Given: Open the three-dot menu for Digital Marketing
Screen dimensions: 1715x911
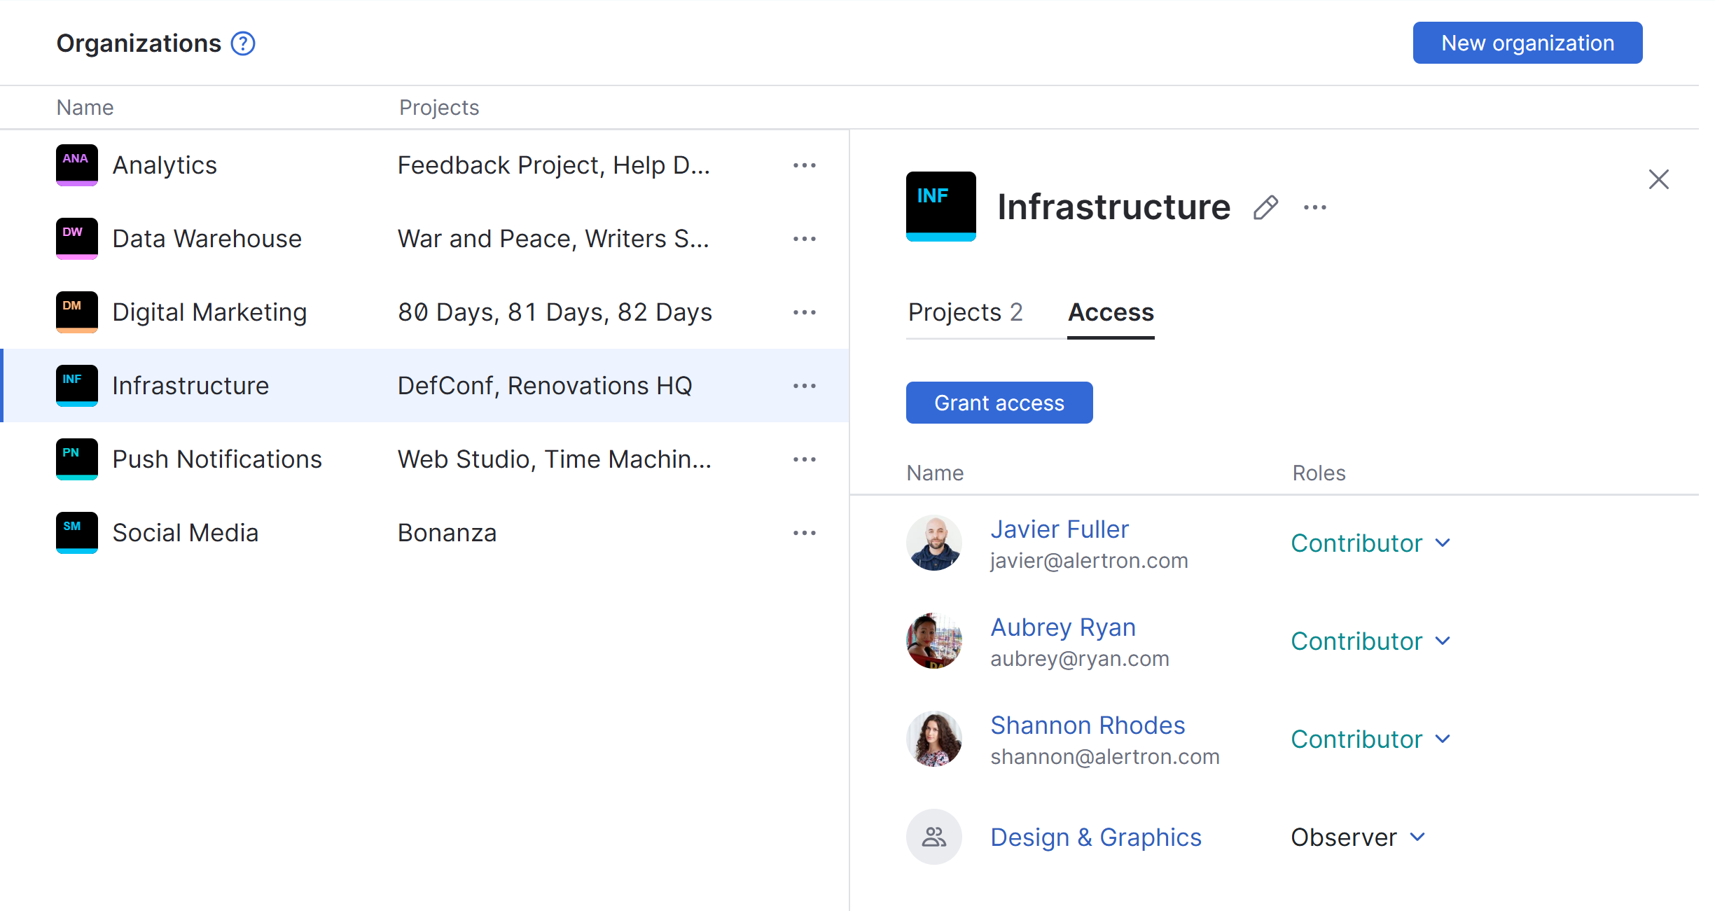Looking at the screenshot, I should click(804, 312).
